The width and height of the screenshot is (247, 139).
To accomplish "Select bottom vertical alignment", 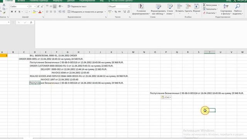I will coord(55,6).
